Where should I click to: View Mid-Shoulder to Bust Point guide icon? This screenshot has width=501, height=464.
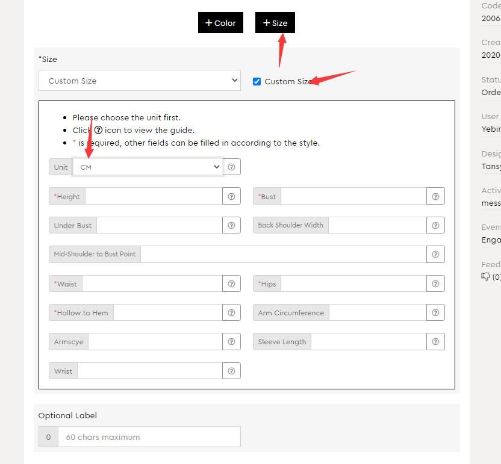pos(435,254)
